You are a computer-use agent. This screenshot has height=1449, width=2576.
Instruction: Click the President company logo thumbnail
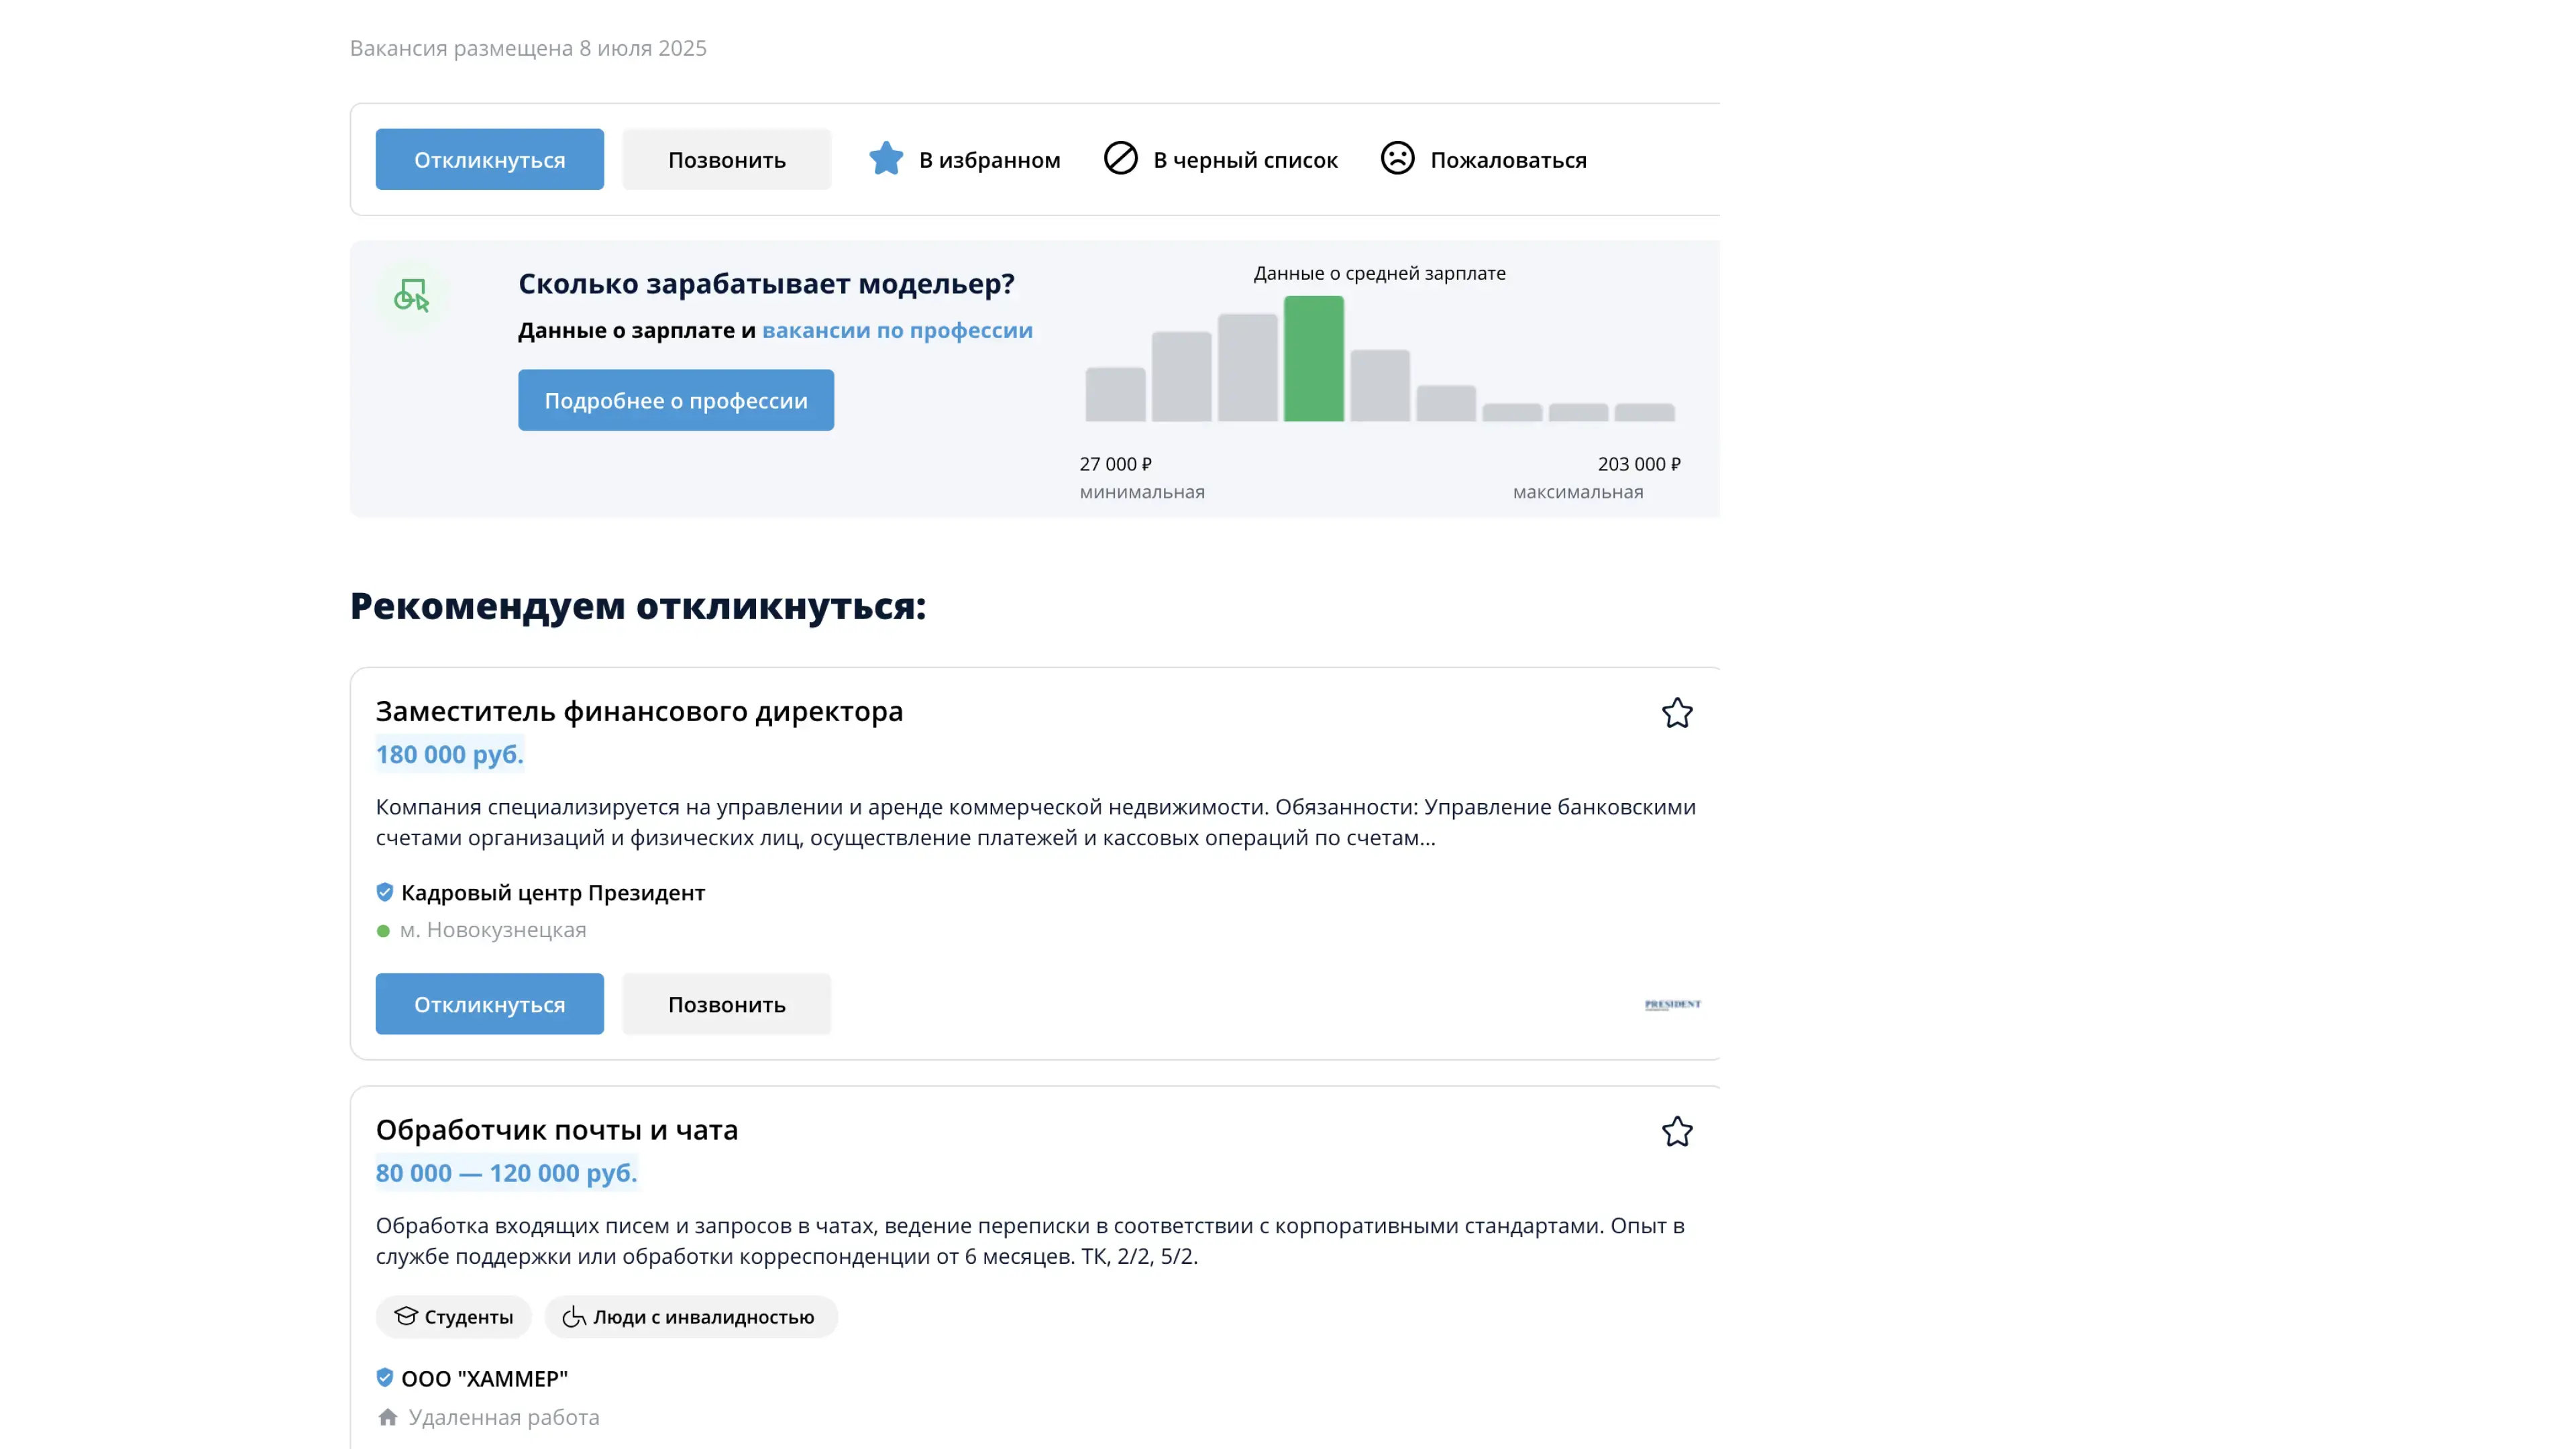[1672, 1004]
